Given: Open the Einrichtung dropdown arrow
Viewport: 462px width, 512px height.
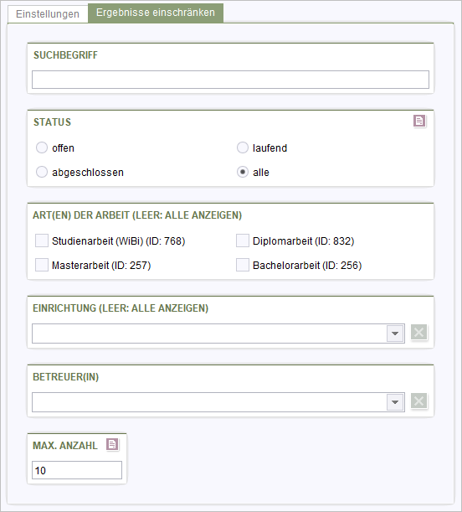Looking at the screenshot, I should (x=395, y=334).
